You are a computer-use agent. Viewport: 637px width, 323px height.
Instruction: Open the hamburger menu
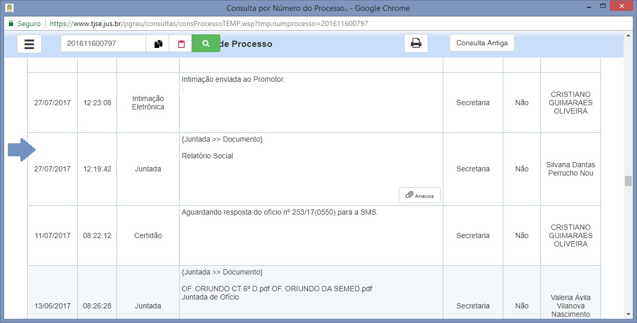click(x=29, y=44)
